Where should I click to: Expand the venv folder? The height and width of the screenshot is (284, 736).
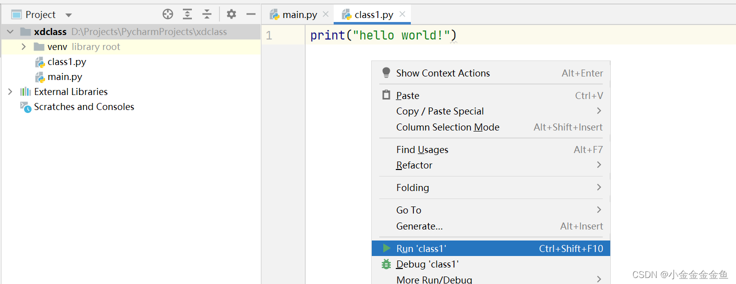pos(24,47)
